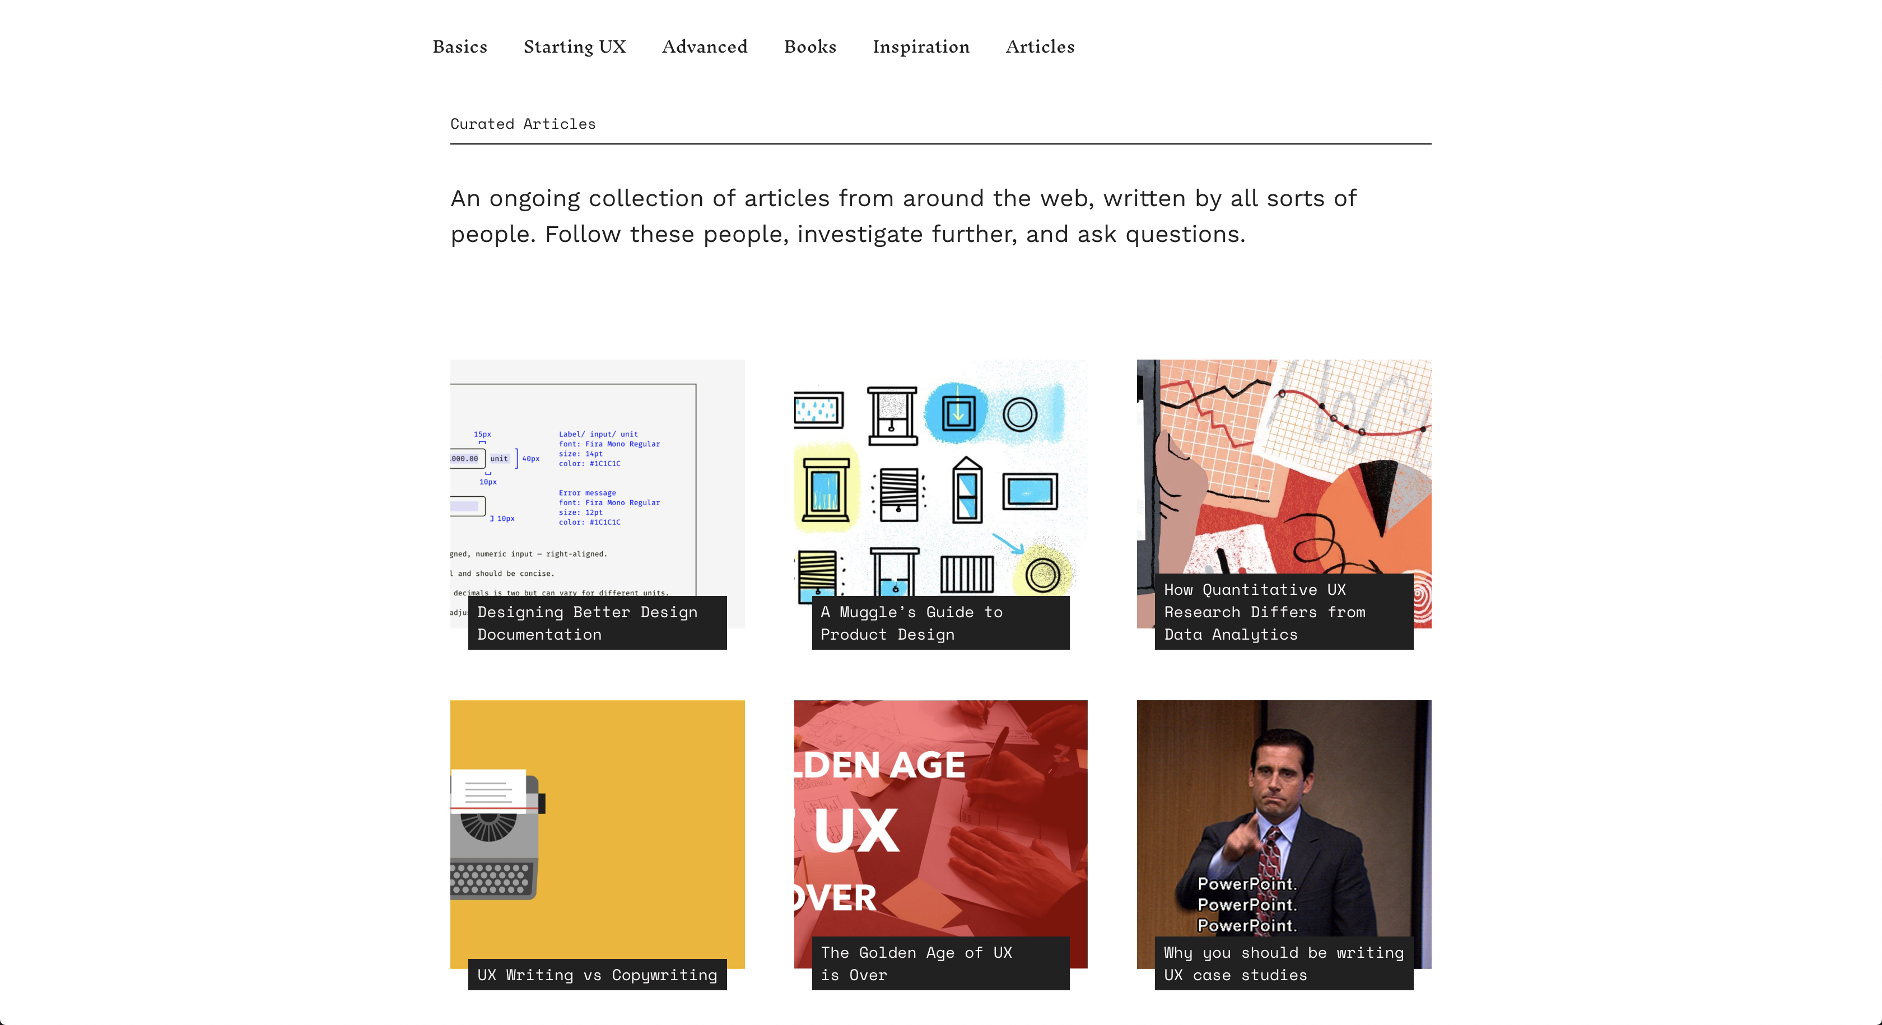1882x1025 pixels.
Task: Open the Basics navigation menu item
Action: click(x=459, y=46)
